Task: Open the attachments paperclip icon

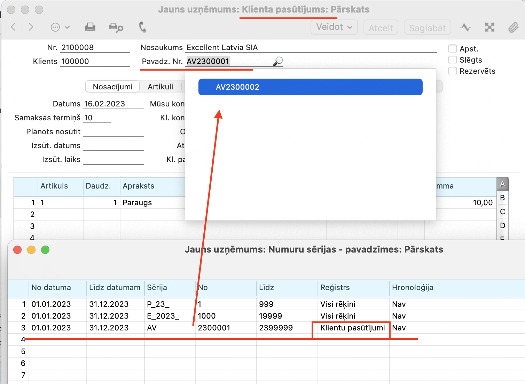Action: point(513,27)
